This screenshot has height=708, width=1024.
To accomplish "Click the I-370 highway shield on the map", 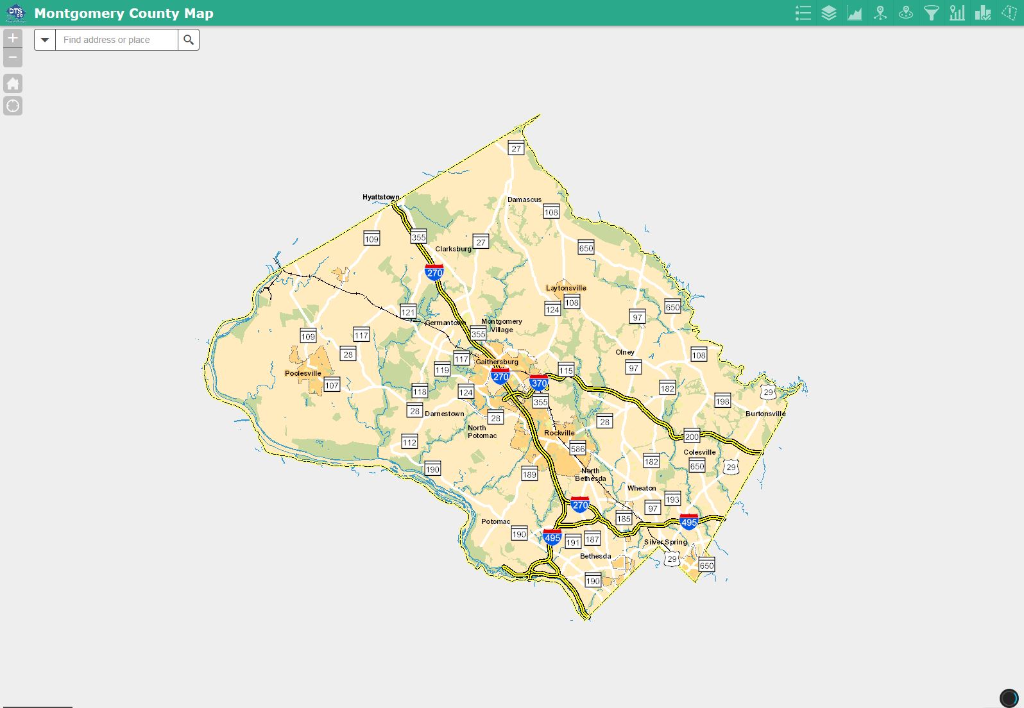I will 539,383.
